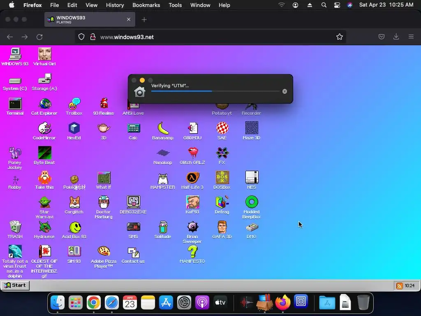
Task: Open the Modded BeepBox green ring icon
Action: coord(252,202)
